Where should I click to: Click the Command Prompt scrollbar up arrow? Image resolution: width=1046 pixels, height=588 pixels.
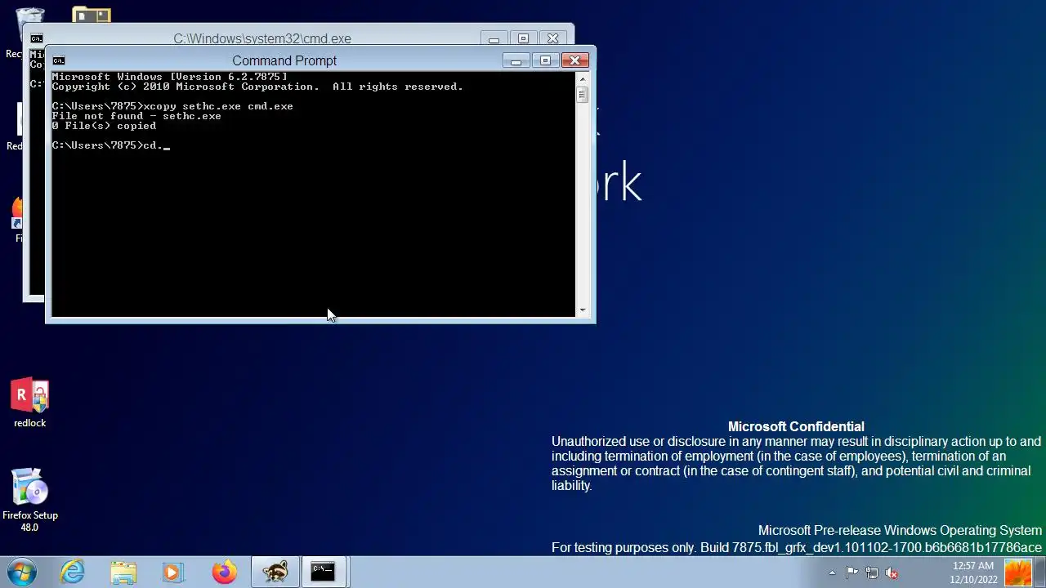582,78
